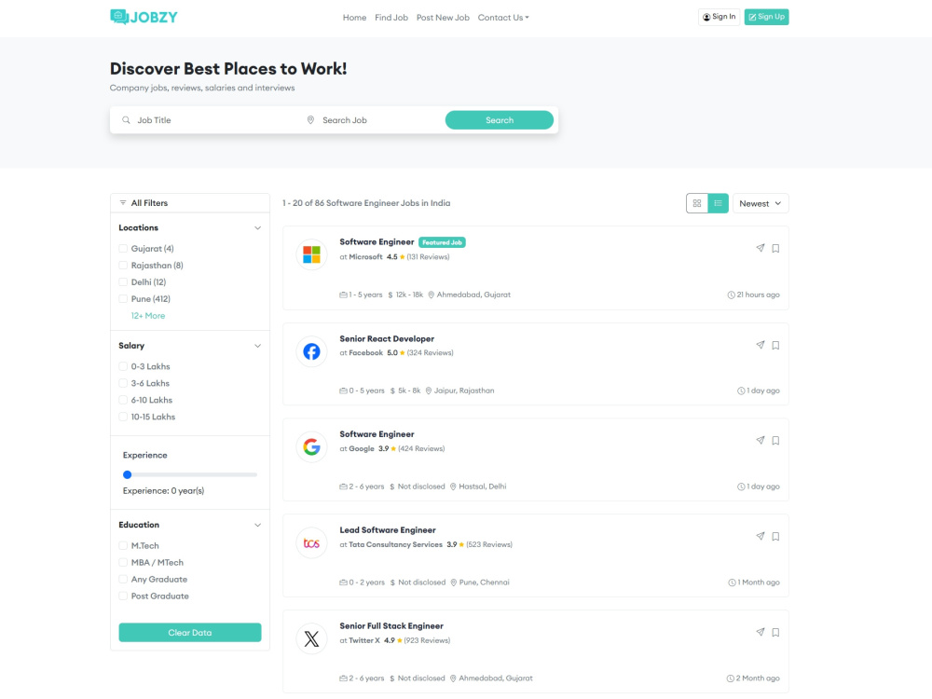Check the MBA / MTech education filter
932x699 pixels.
tap(123, 562)
